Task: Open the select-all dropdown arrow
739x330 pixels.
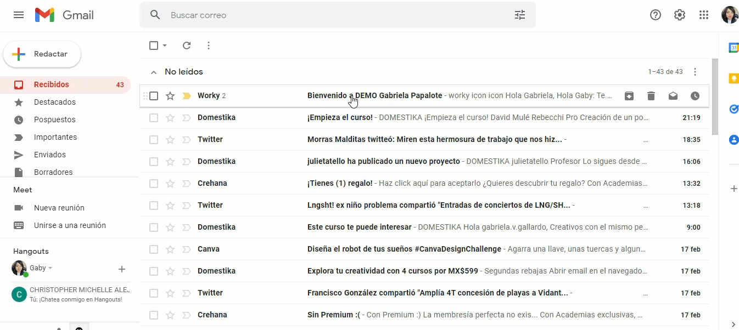Action: coord(165,45)
